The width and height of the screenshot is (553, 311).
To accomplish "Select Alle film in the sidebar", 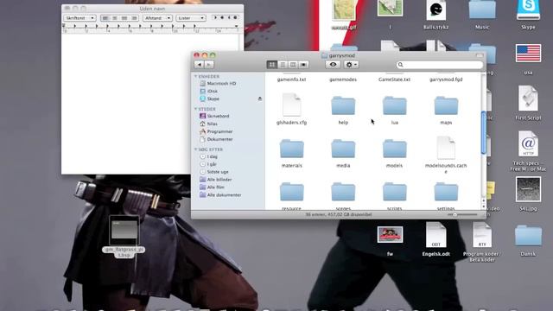I will [212, 187].
